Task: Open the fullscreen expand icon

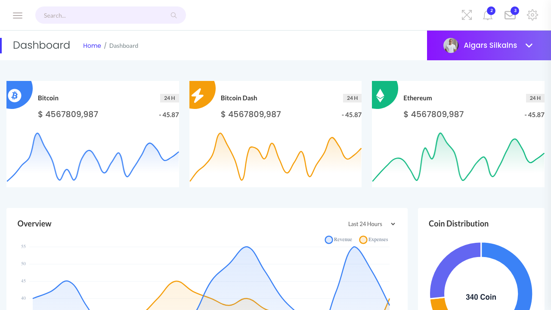Action: click(467, 15)
